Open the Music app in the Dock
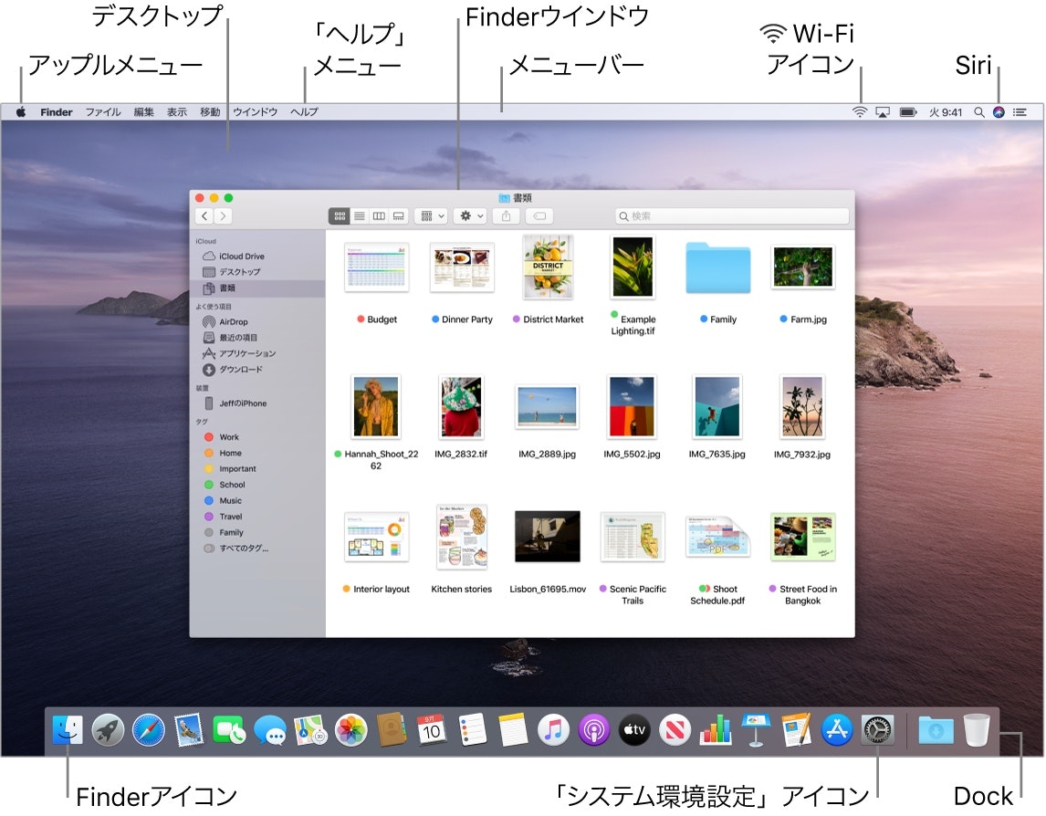This screenshot has width=1046, height=816. point(553,729)
